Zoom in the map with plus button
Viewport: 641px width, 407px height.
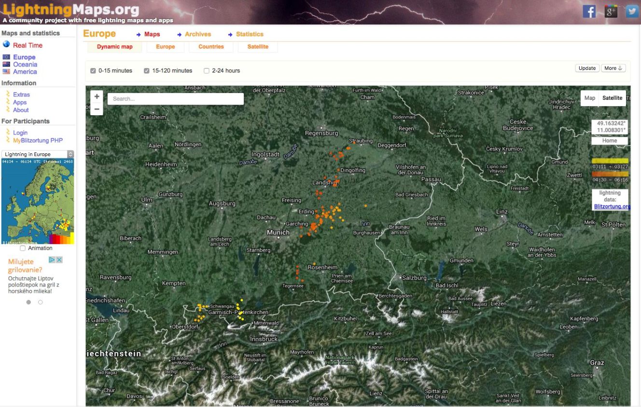(x=97, y=96)
